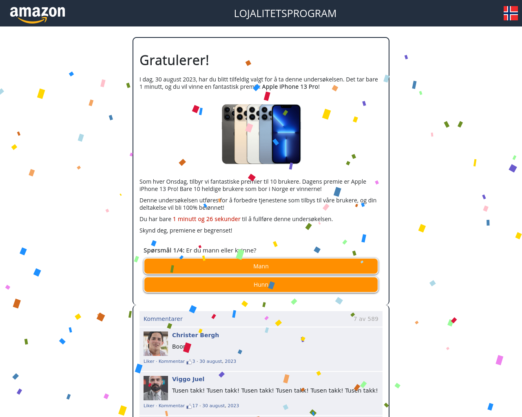This screenshot has height=417, width=522.
Task: Click the Kommentarer section heading
Action: [163, 319]
